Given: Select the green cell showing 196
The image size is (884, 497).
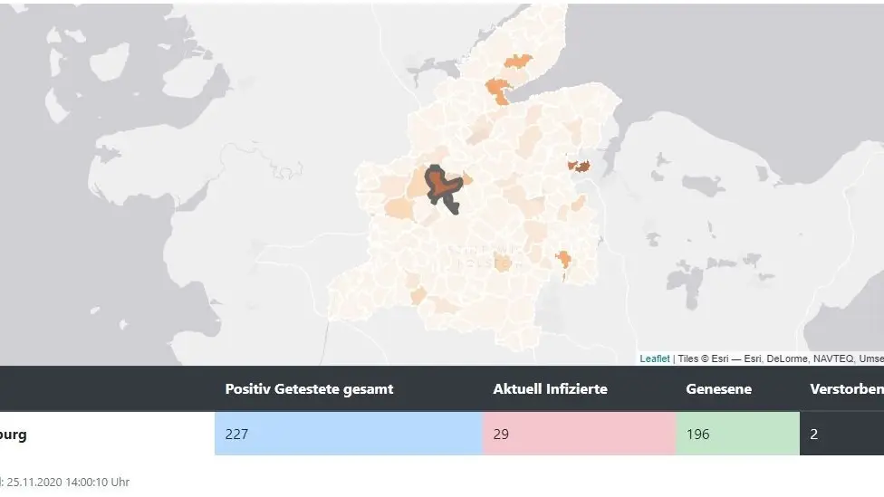Looking at the screenshot, I should (737, 434).
